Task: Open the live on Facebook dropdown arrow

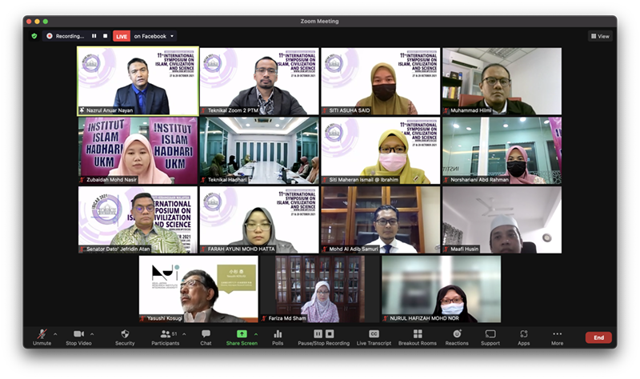Action: [x=172, y=36]
